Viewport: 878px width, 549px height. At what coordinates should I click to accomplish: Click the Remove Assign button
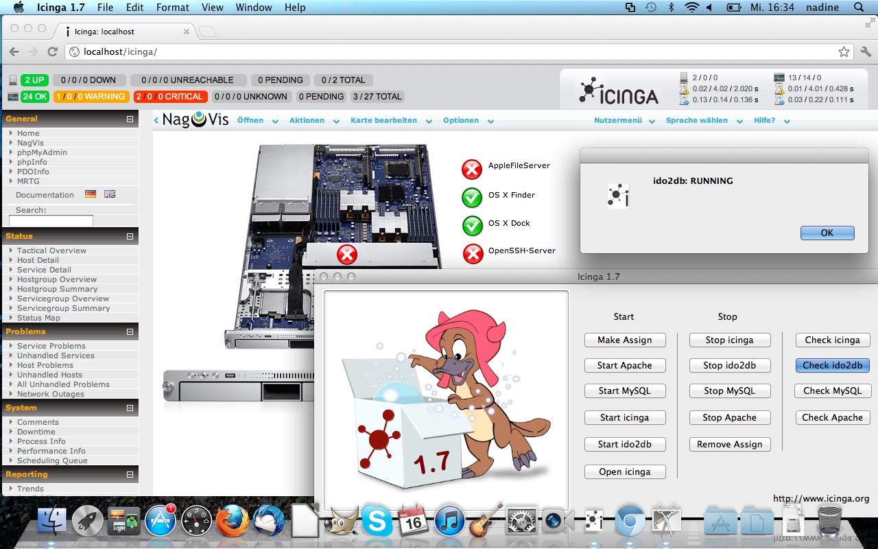coord(729,444)
